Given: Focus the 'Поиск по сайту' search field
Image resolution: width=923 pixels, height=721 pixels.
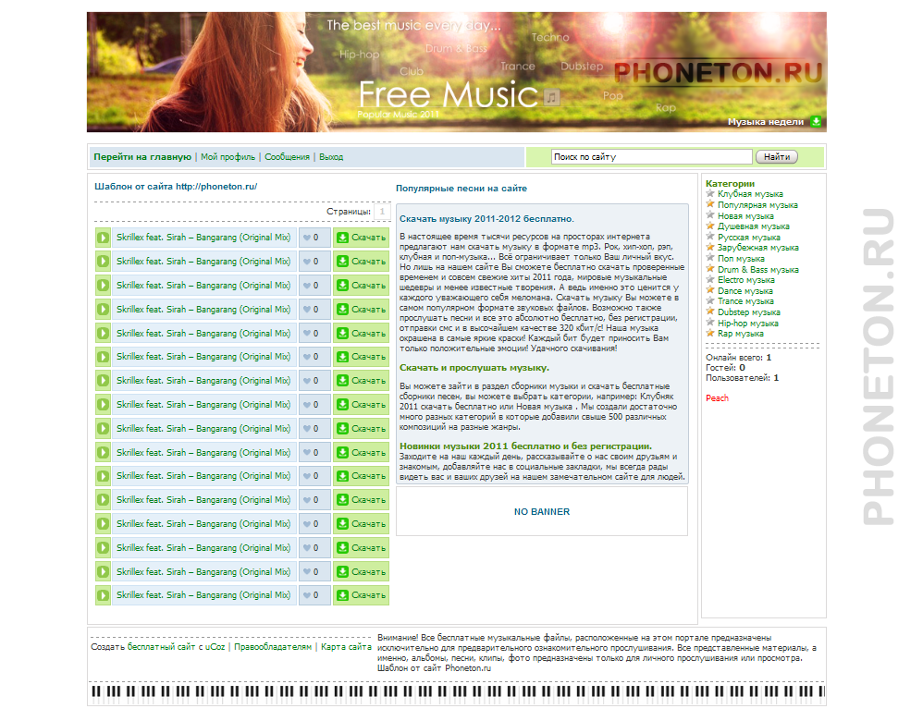Looking at the screenshot, I should tap(651, 157).
